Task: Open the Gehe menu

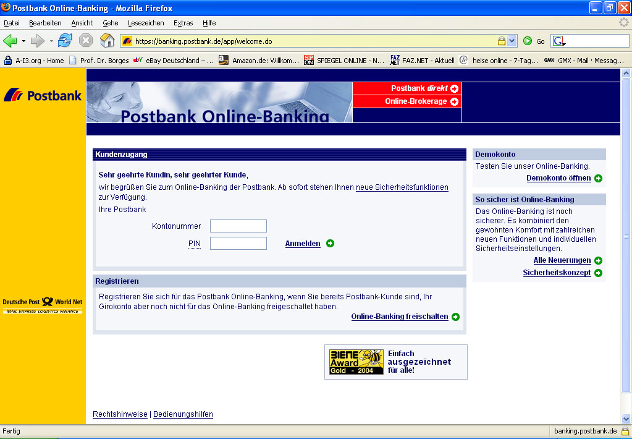Action: pyautogui.click(x=111, y=23)
